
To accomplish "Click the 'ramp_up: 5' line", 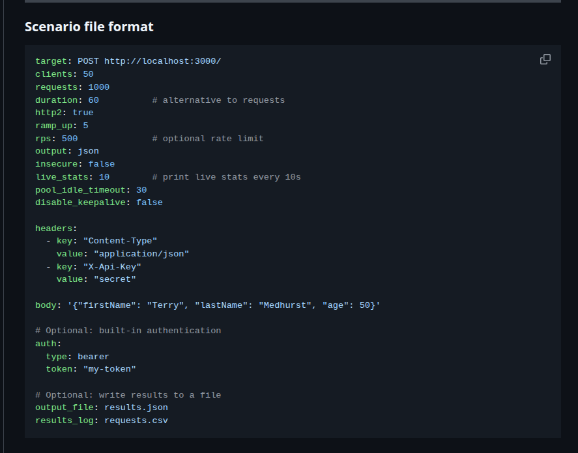I will (x=62, y=126).
